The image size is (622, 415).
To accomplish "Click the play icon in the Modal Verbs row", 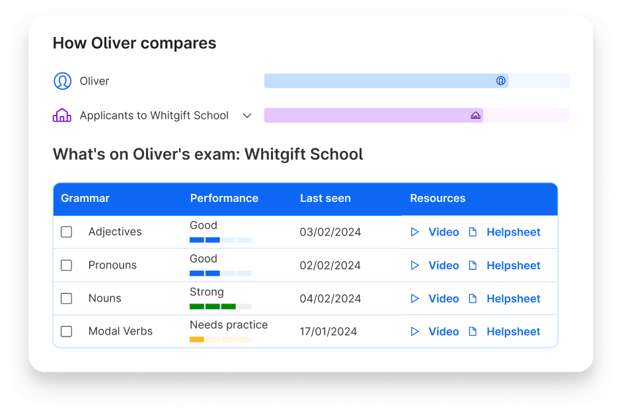I will tap(415, 331).
